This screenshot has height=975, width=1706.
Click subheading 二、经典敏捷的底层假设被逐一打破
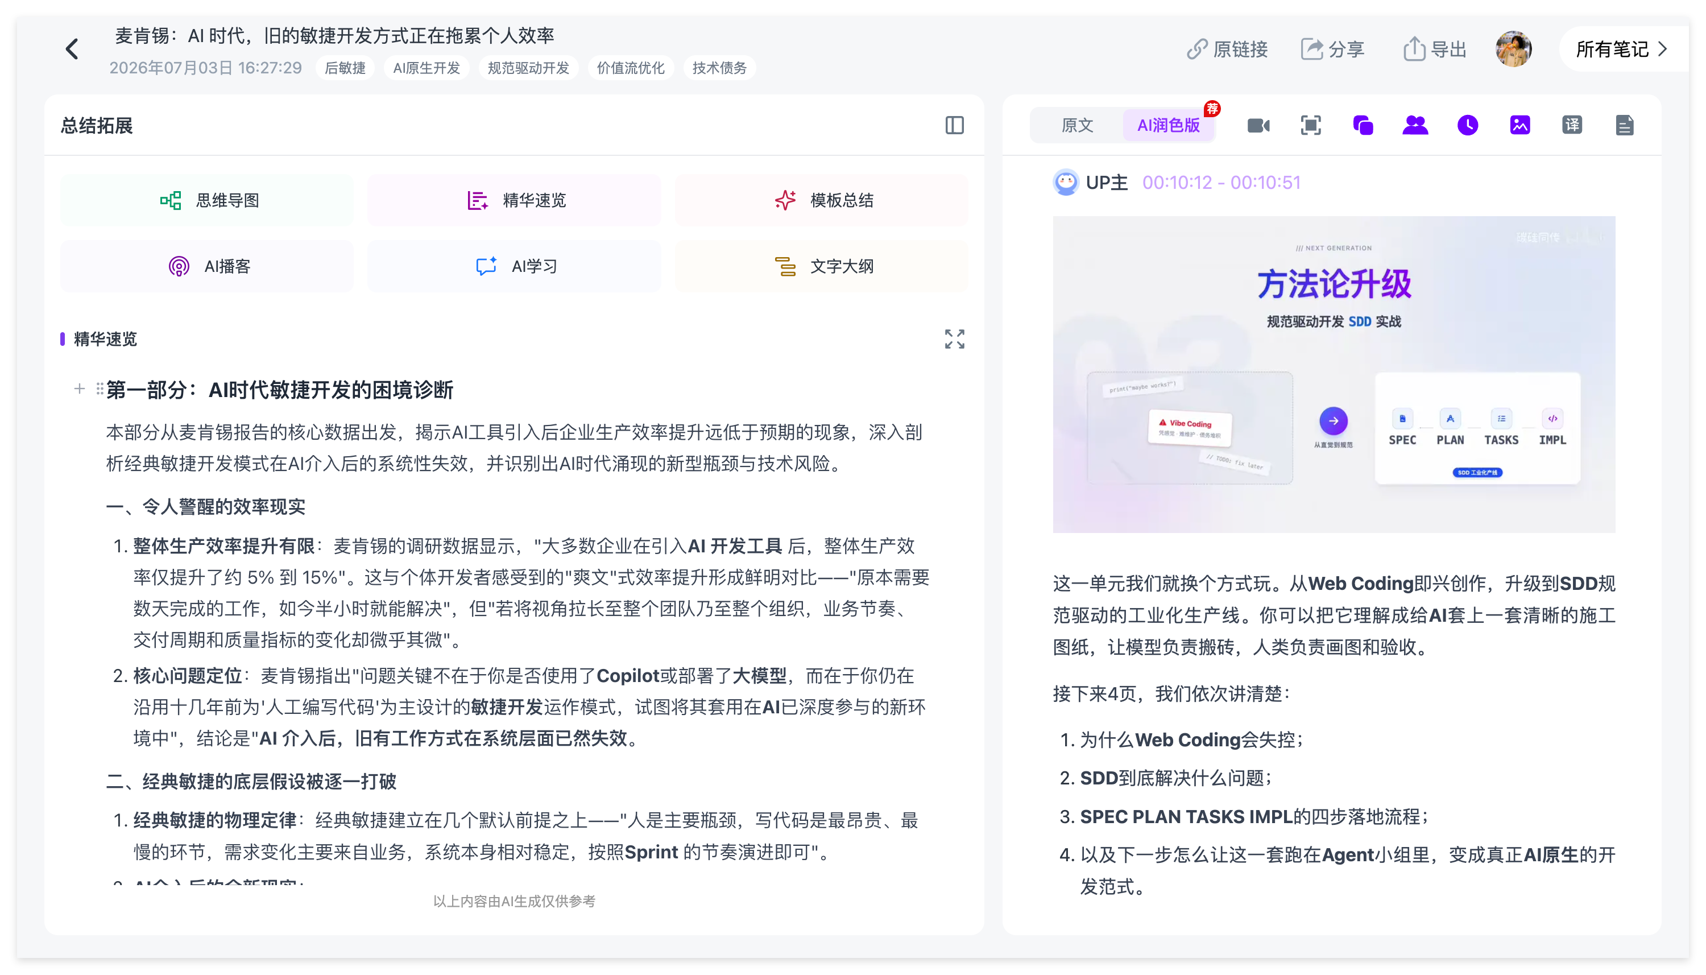251,781
